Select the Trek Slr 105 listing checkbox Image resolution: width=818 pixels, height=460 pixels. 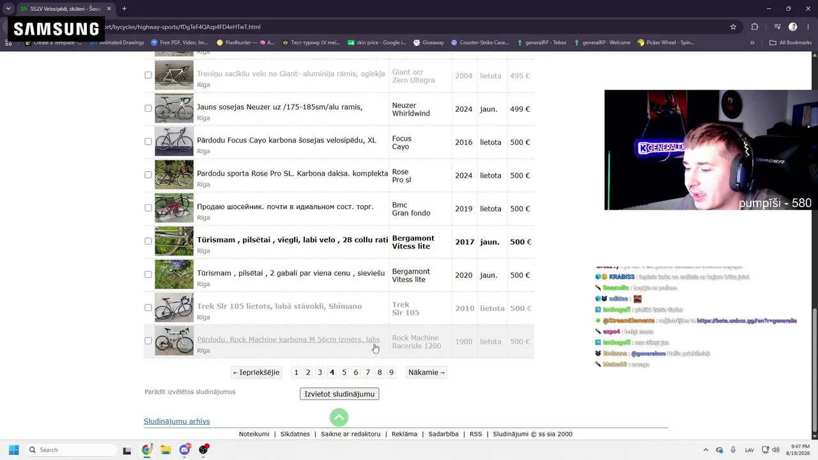148,307
